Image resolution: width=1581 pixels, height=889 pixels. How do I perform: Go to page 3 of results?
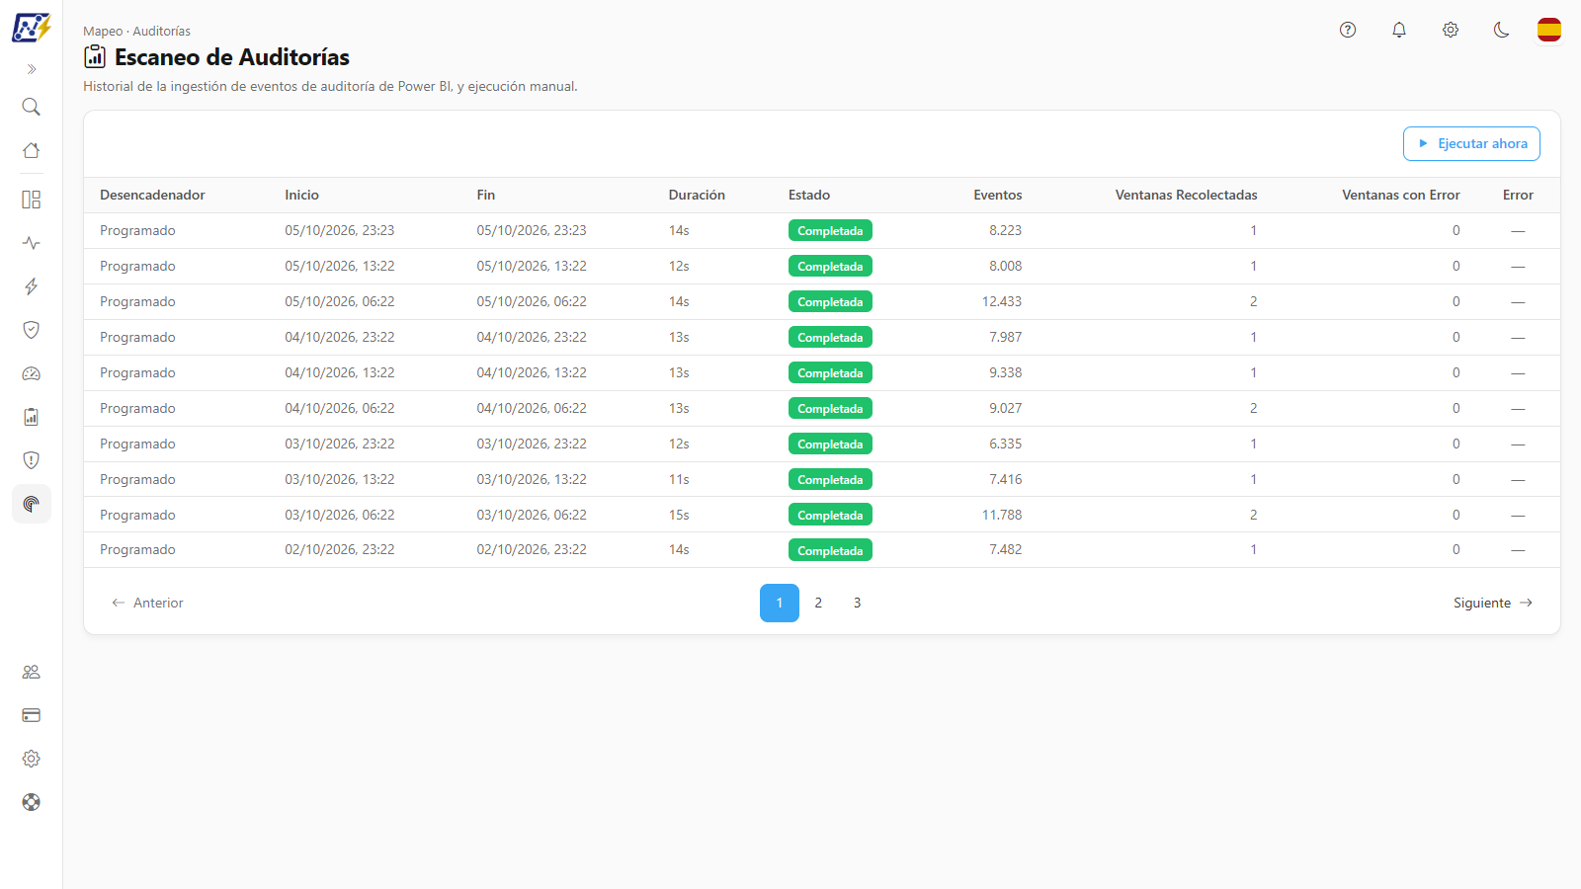[857, 603]
